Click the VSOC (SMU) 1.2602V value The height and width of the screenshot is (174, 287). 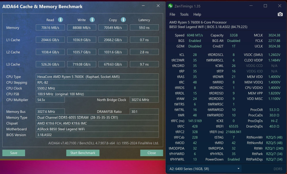click(x=274, y=55)
